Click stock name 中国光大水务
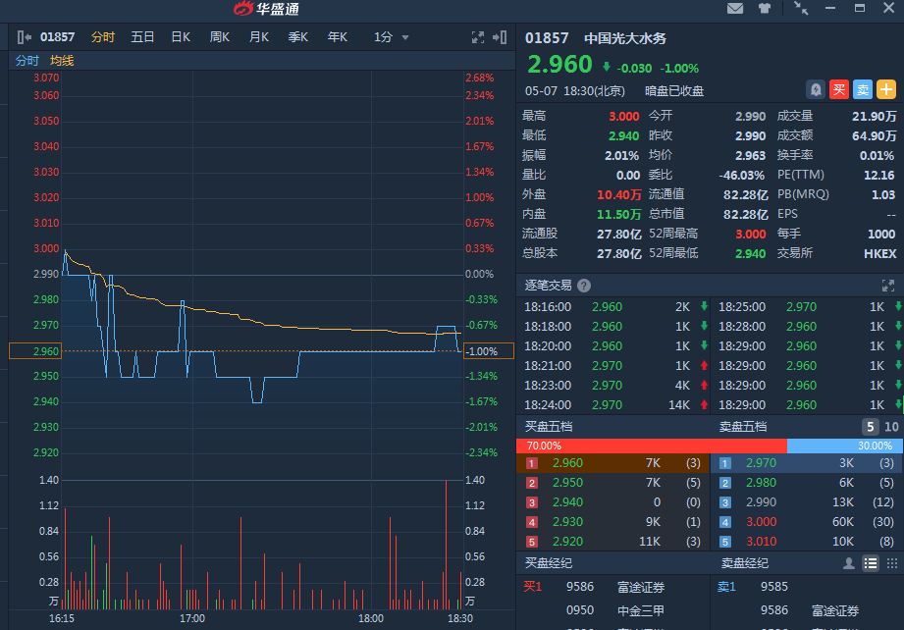This screenshot has height=630, width=904. click(x=625, y=38)
